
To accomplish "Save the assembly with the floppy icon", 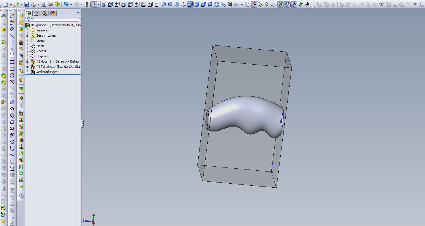I will pos(27,4).
